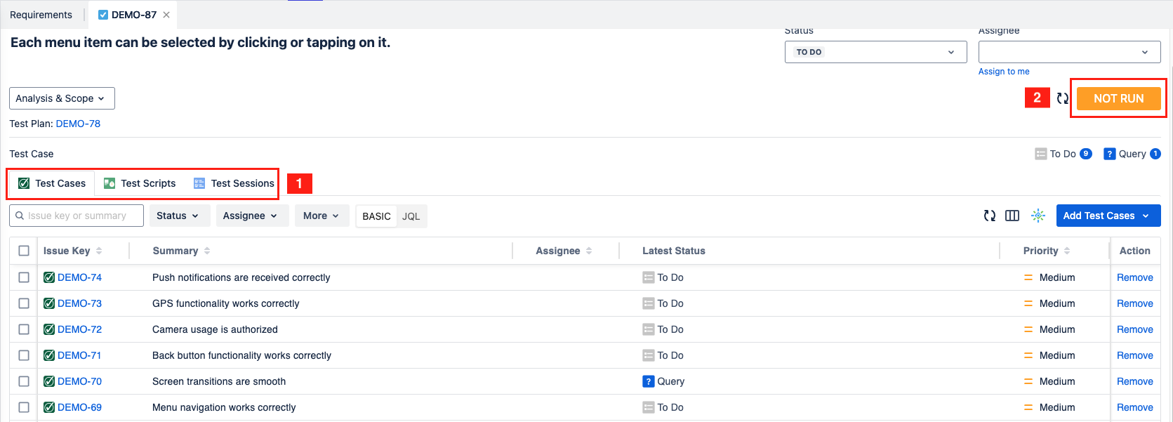
Task: Click the orange NOT RUN button
Action: click(1118, 98)
